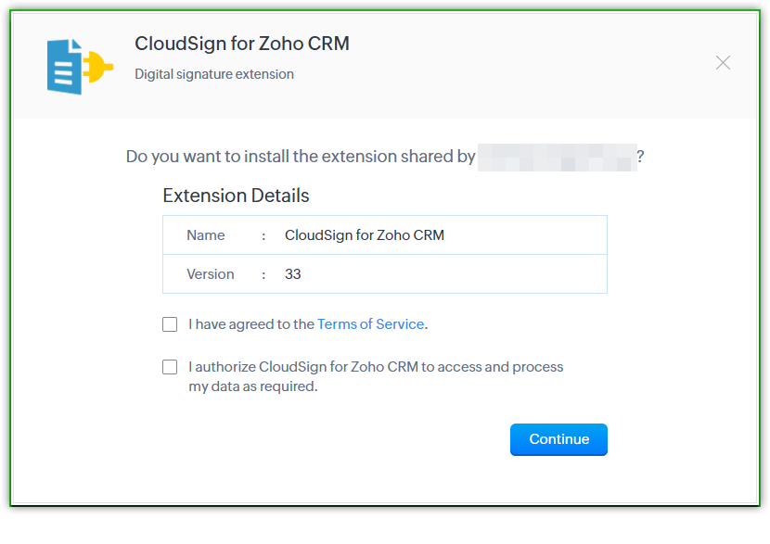Viewport: 770px width, 544px height.
Task: Select the Version label in the details table
Action: pyautogui.click(x=211, y=274)
